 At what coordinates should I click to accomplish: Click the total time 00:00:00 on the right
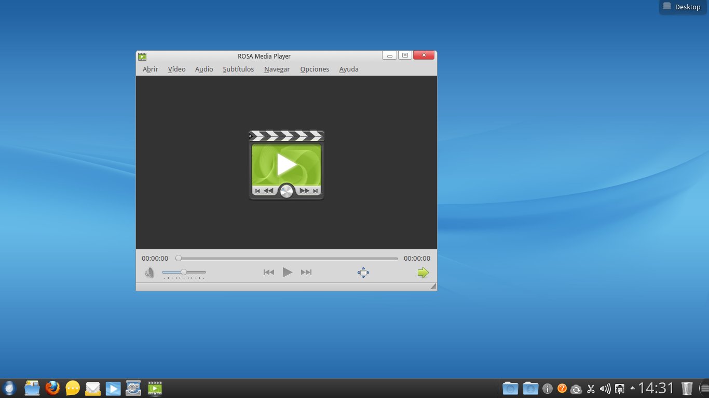coord(417,258)
